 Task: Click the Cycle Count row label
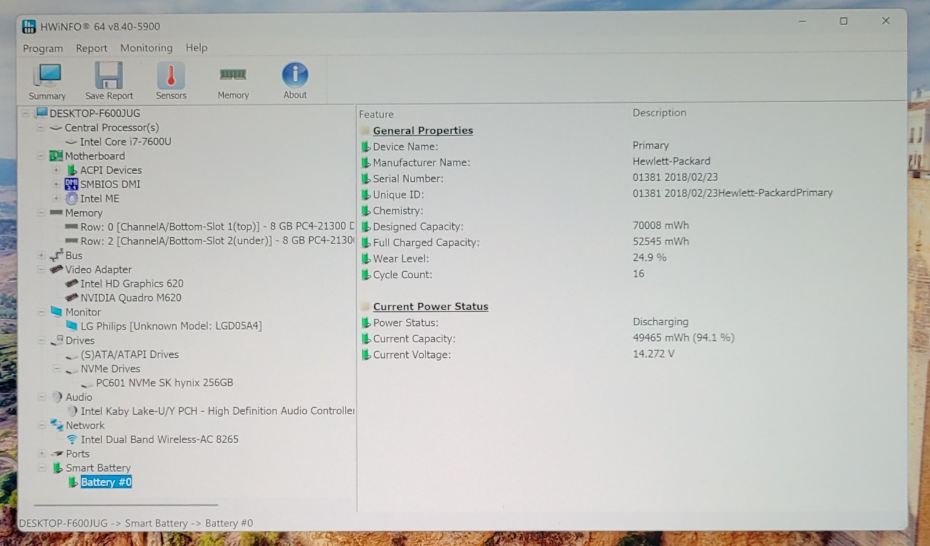tap(402, 275)
